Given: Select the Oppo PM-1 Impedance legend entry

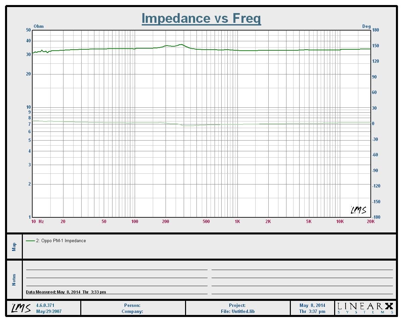Looking at the screenshot, I should click(x=61, y=241).
